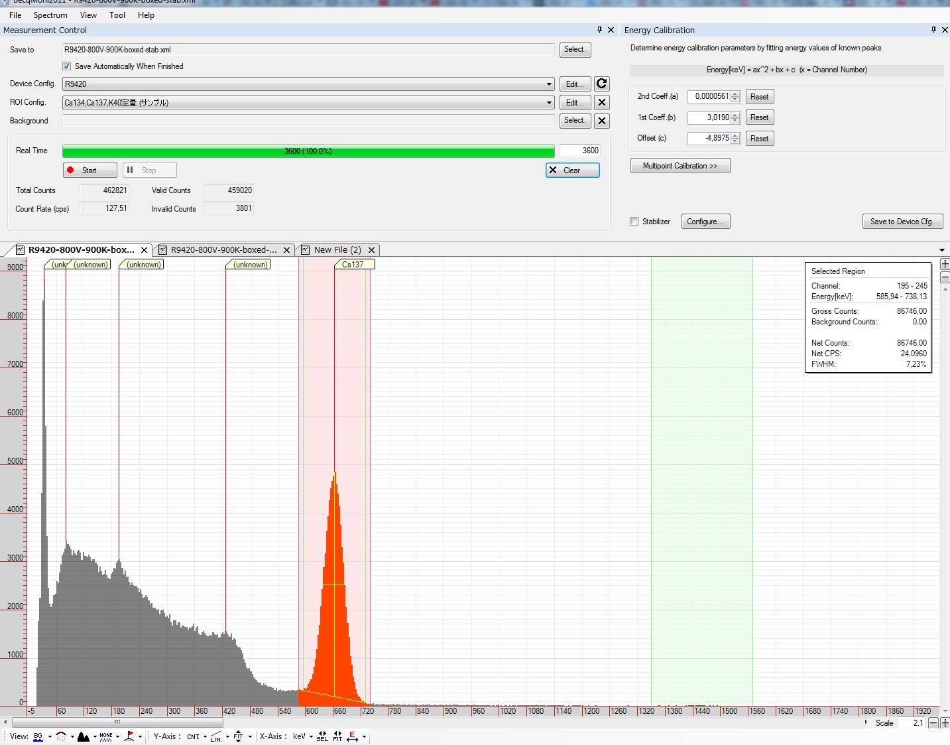The width and height of the screenshot is (950, 745).
Task: Click the Y-axis FIT vertical icon
Action: [x=238, y=736]
